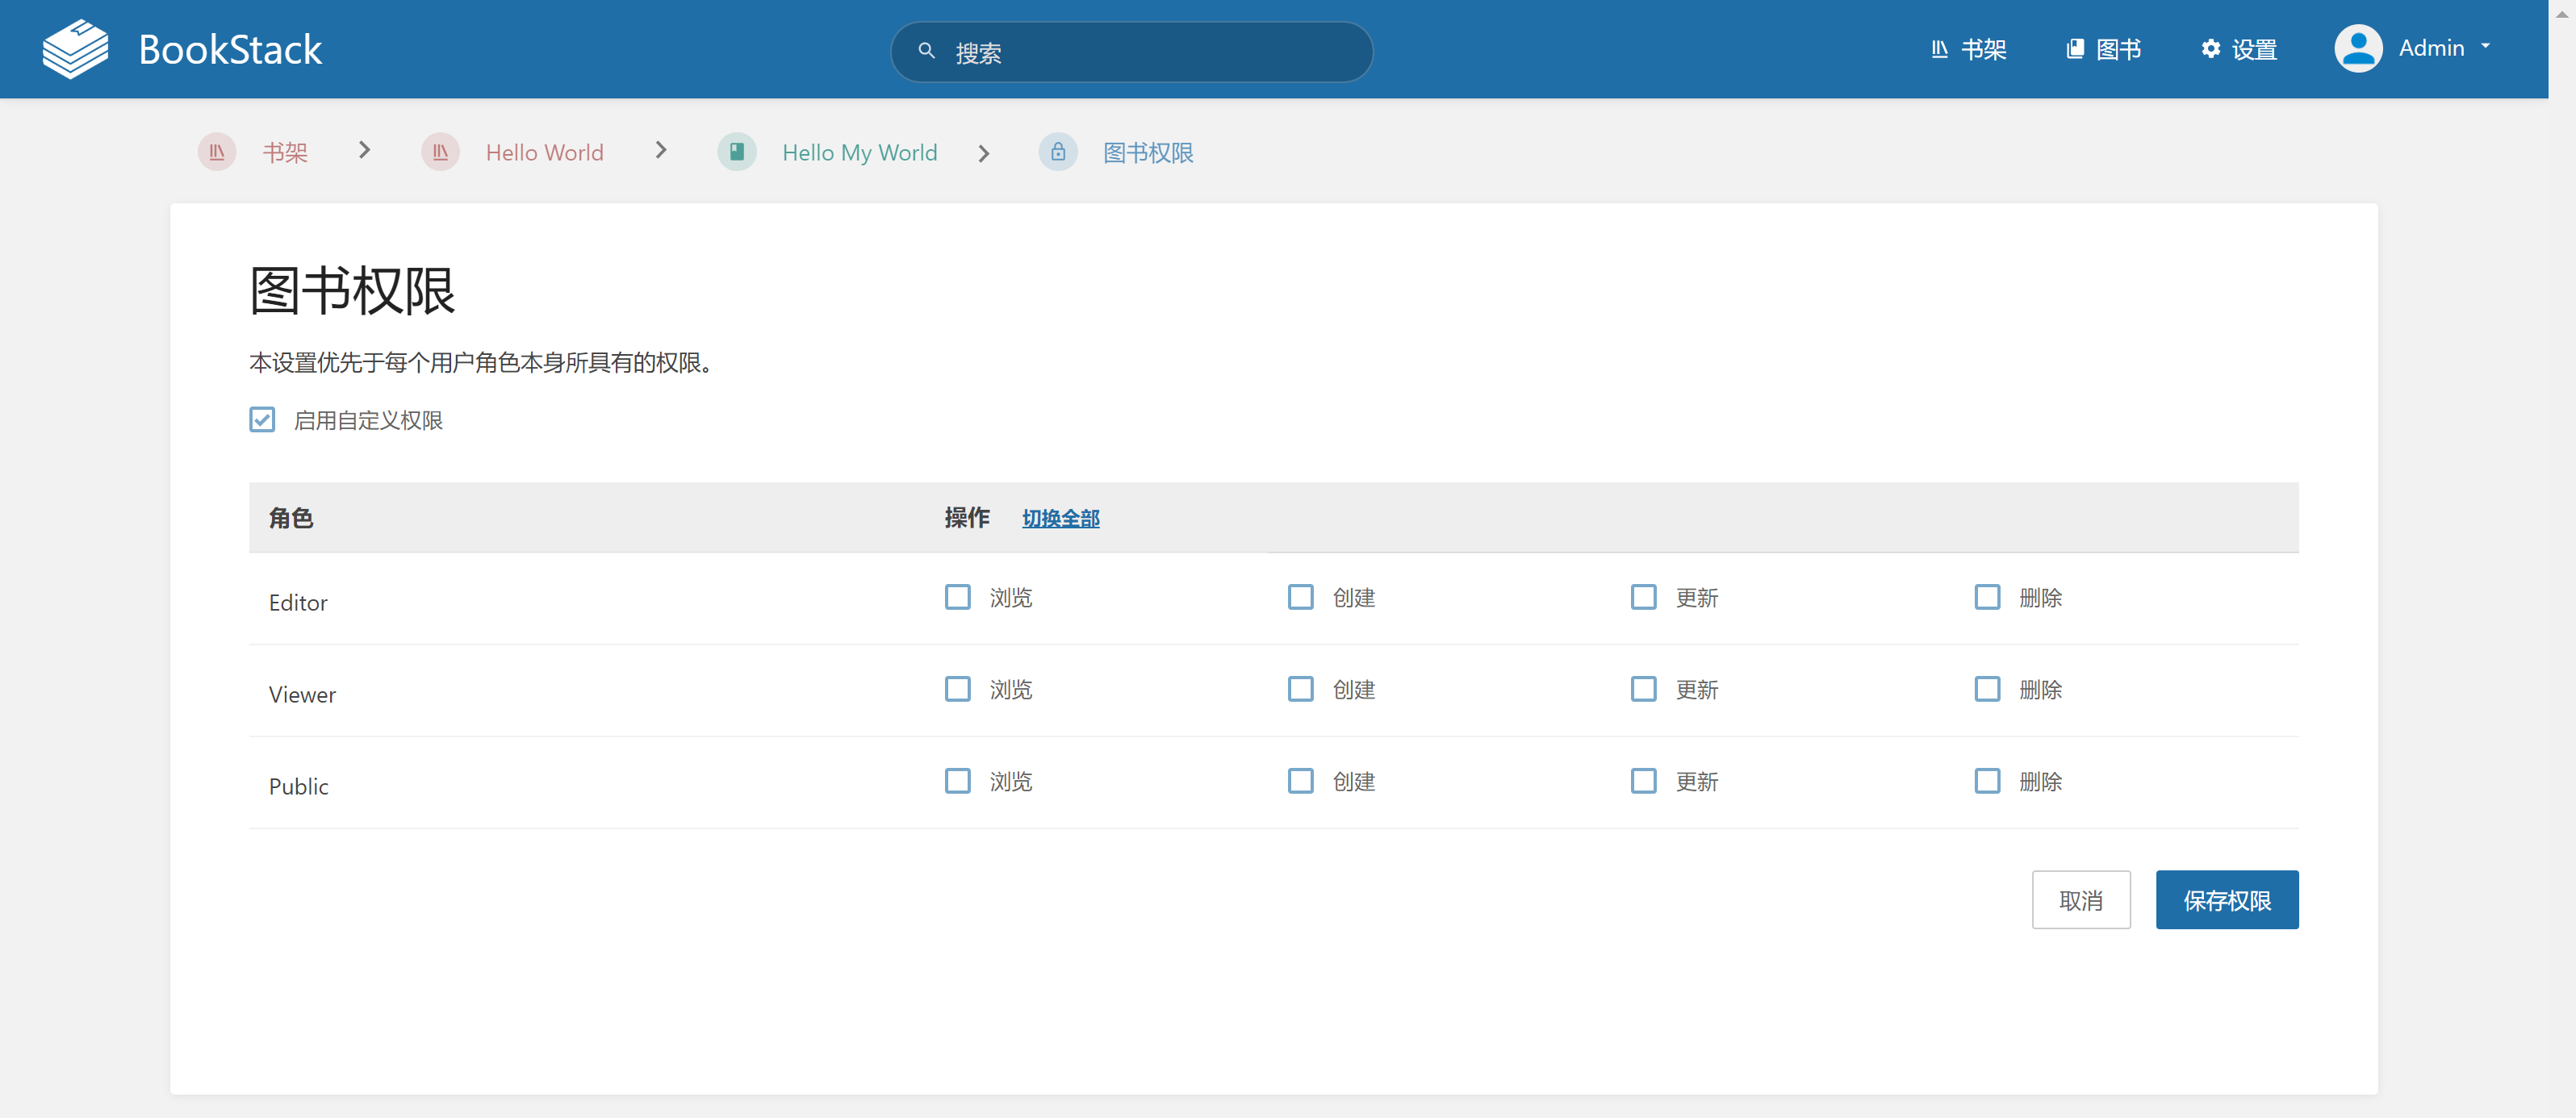Viewport: 2576px width, 1118px height.
Task: Click the Public role name
Action: 298,786
